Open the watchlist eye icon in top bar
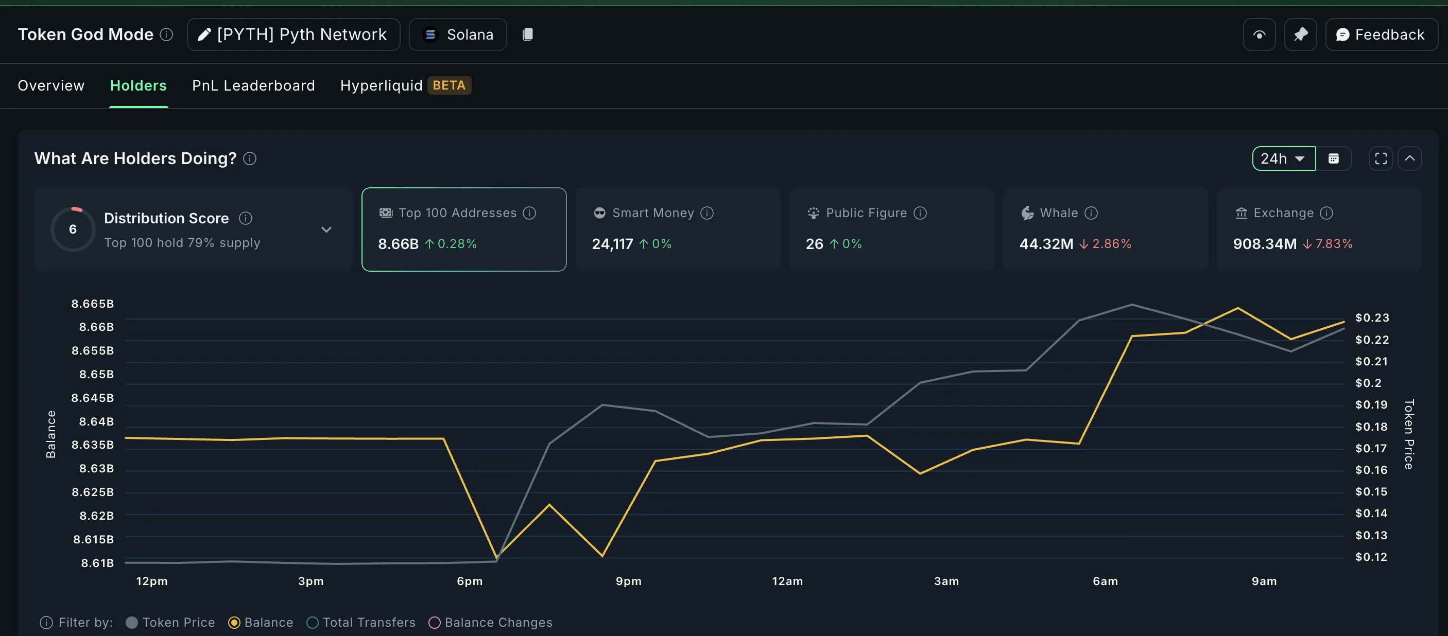The height and width of the screenshot is (636, 1448). click(x=1259, y=34)
